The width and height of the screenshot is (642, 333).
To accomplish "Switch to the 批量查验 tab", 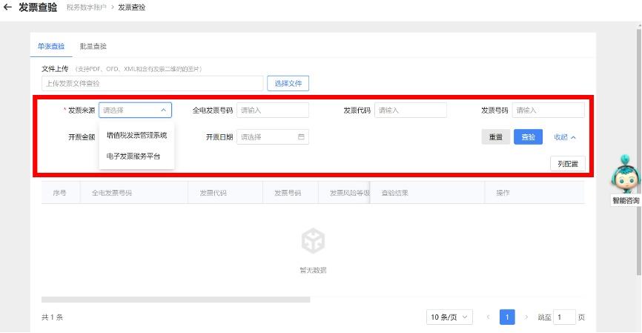I will pos(93,46).
